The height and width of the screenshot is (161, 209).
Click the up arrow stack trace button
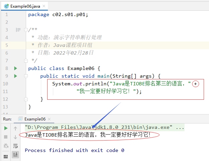click(15, 129)
